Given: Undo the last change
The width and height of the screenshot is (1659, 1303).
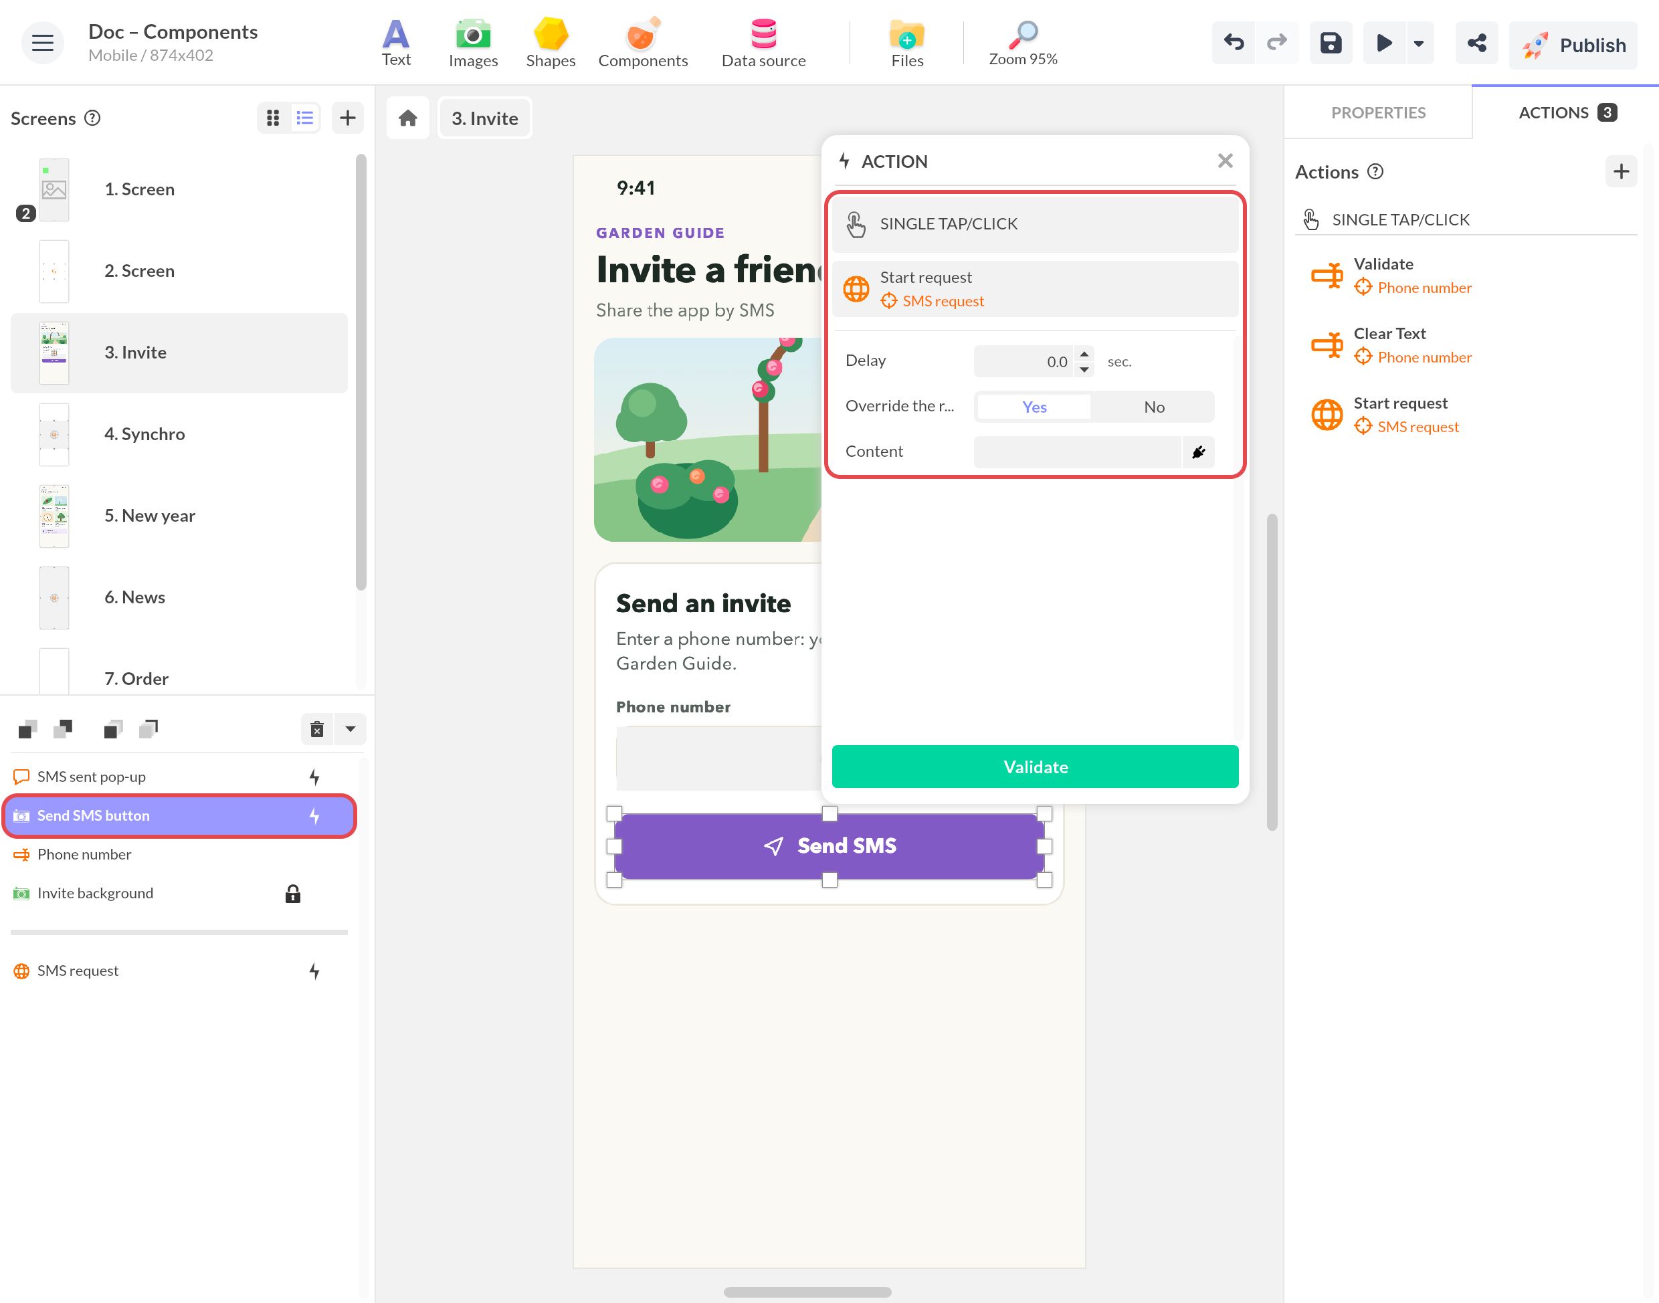Looking at the screenshot, I should 1234,43.
